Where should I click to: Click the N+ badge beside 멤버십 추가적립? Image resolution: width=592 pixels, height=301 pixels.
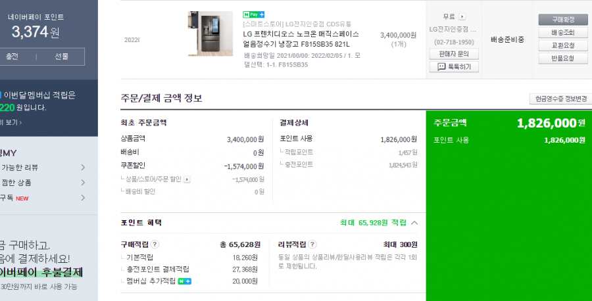point(185,281)
